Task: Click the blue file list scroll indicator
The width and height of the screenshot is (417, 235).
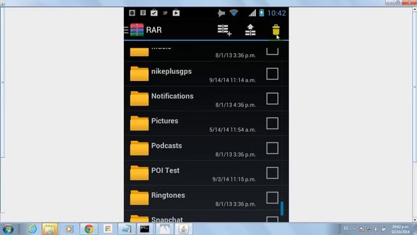Action: (x=282, y=208)
